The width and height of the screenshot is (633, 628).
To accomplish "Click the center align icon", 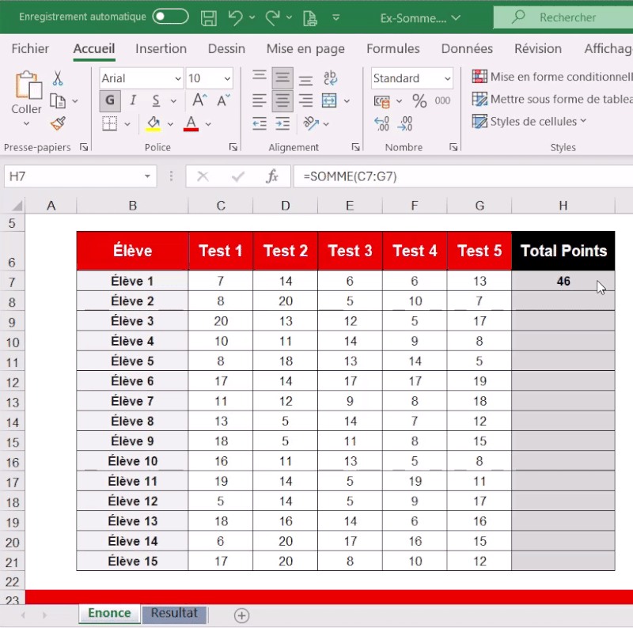I will [x=282, y=100].
